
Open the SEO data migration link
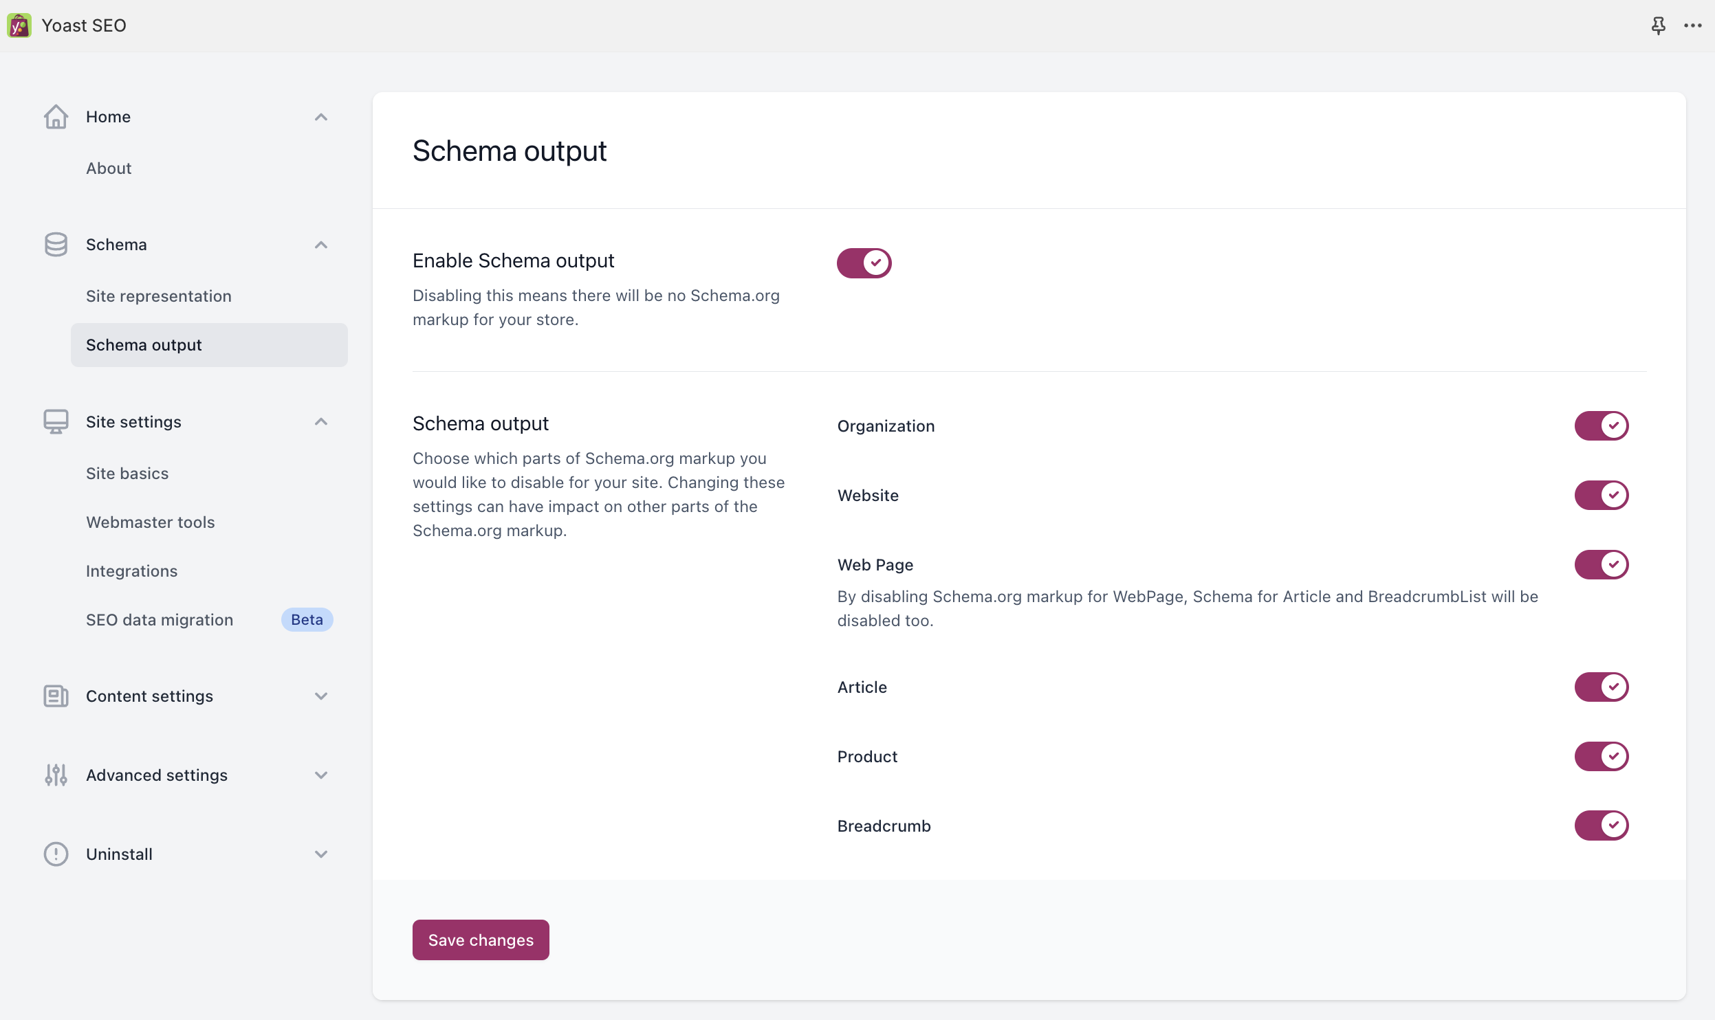tap(160, 620)
